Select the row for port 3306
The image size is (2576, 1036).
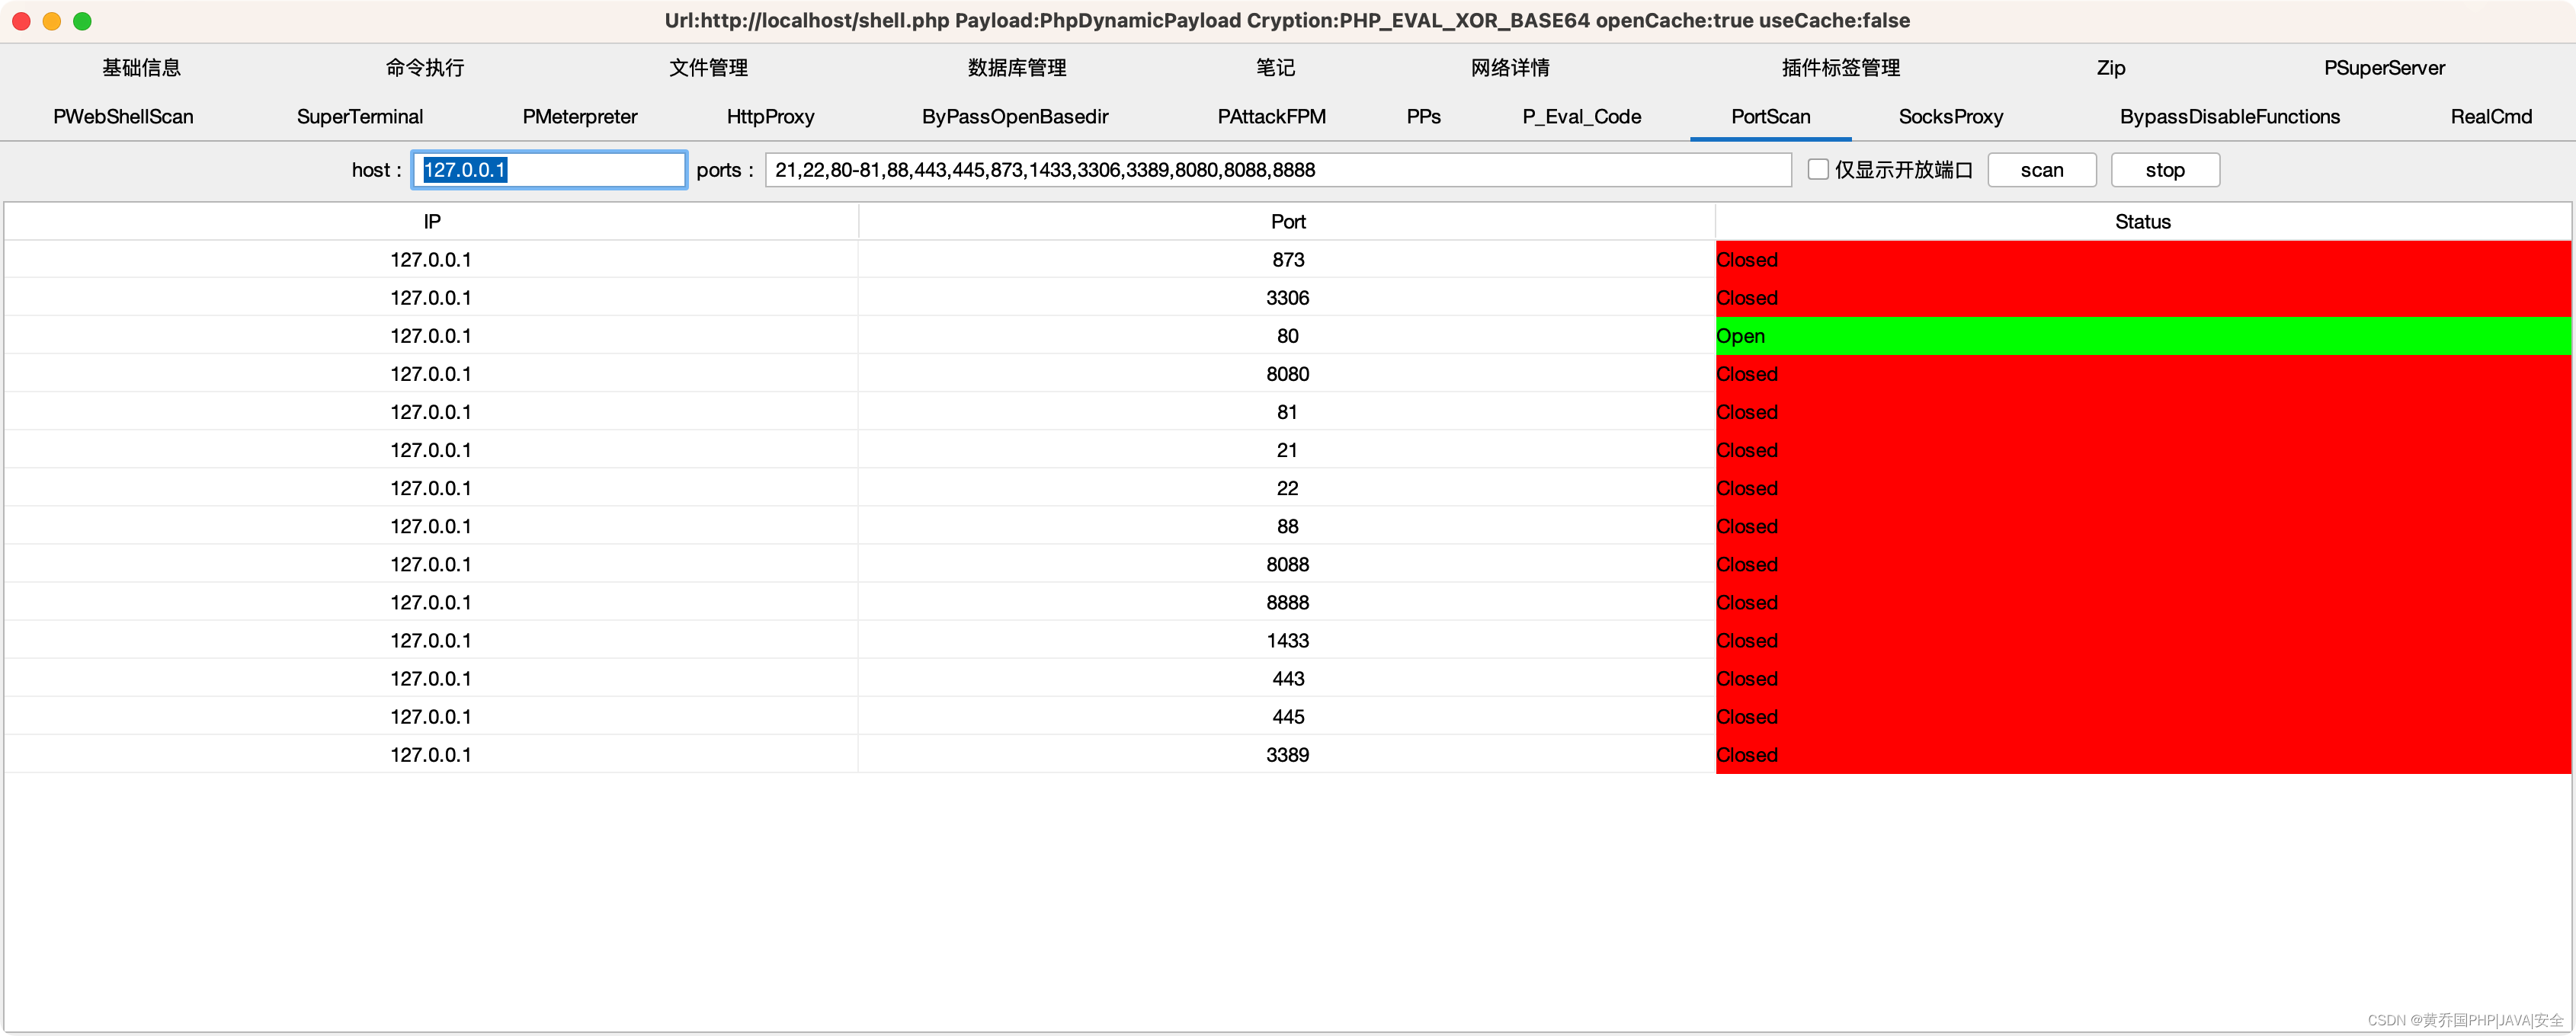click(1287, 298)
